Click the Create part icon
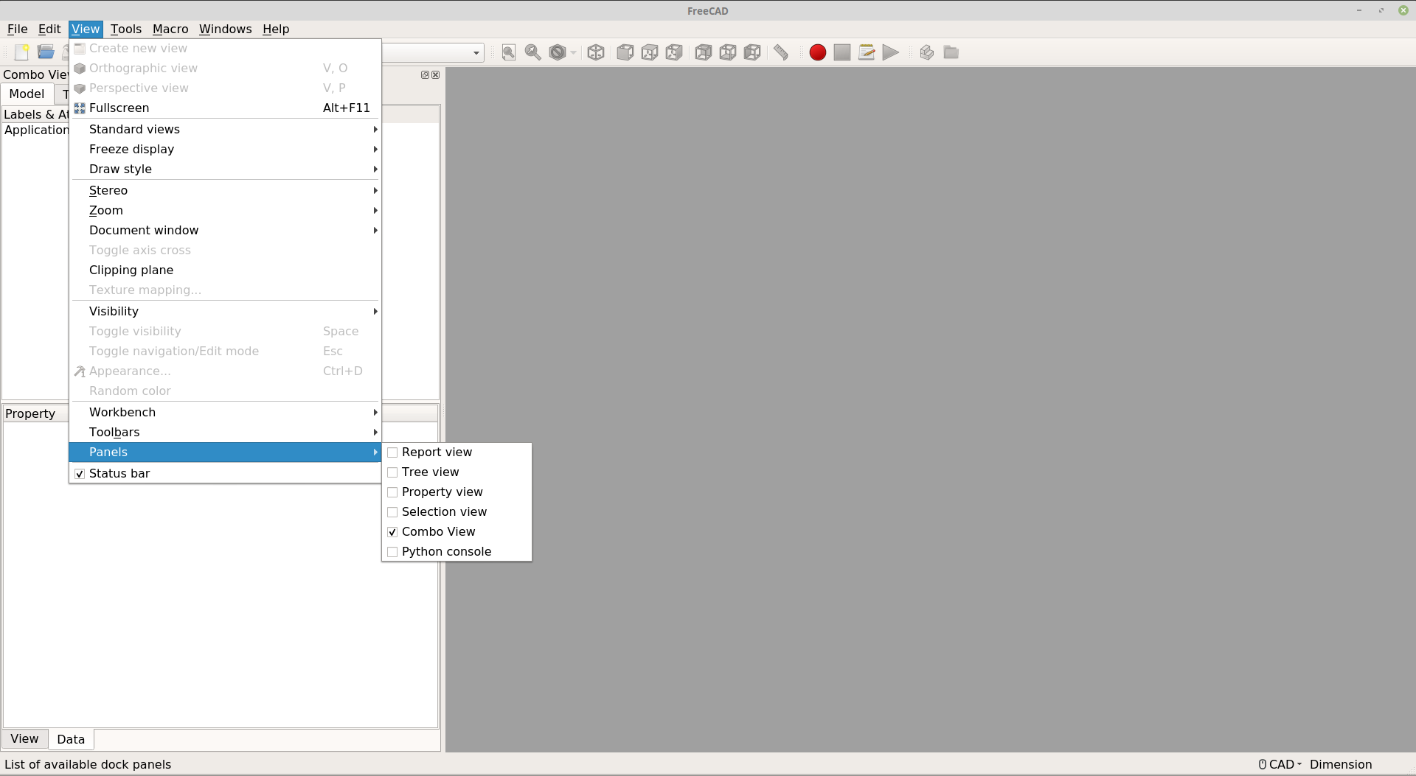The image size is (1416, 776). pyautogui.click(x=927, y=52)
